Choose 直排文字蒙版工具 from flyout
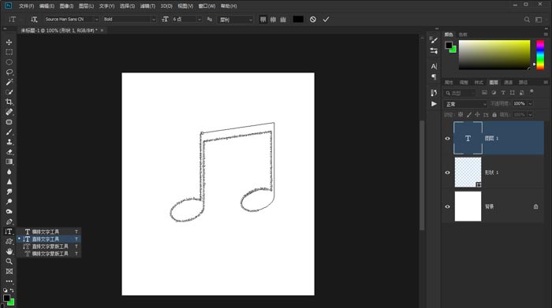552x308 pixels. [49, 247]
